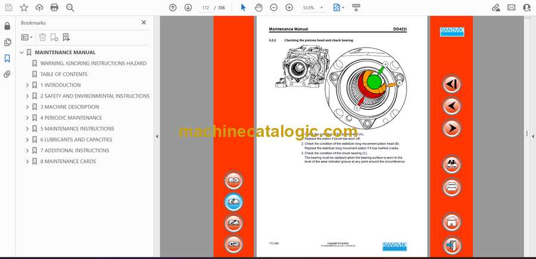Activate the hand pan tool
Screen dimensions: 536x259
coord(259,8)
